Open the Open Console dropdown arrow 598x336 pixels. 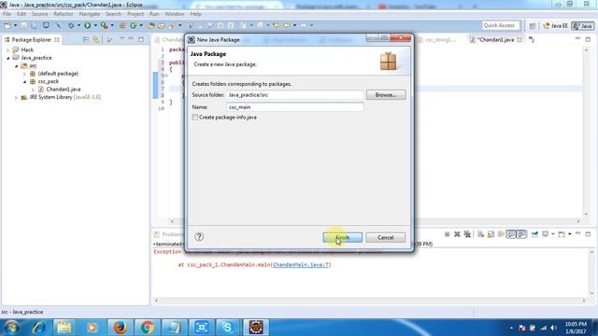[x=570, y=234]
